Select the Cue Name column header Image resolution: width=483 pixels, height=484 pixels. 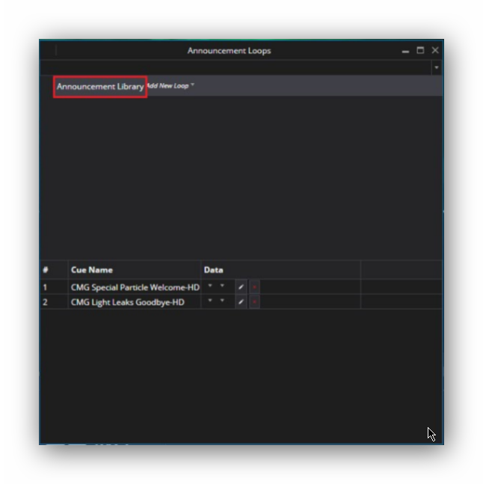135,270
